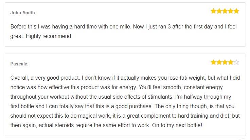This screenshot has height=140, width=250.
Task: Click the first star in John Smith's rating
Action: point(213,11)
